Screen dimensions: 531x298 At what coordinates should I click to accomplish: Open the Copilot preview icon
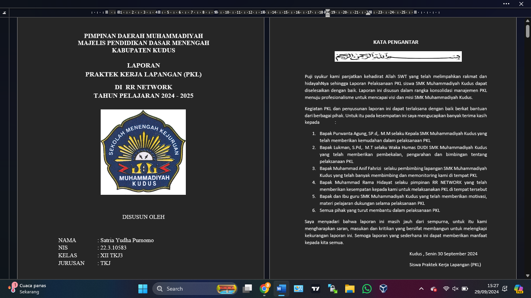pyautogui.click(x=519, y=289)
